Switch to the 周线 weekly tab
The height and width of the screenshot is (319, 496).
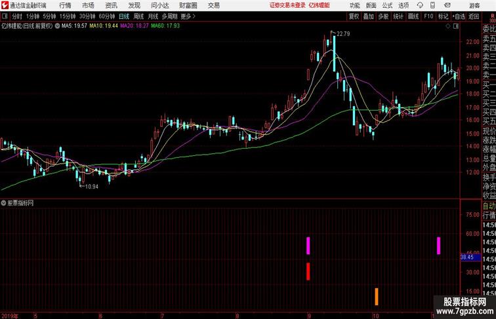click(138, 16)
